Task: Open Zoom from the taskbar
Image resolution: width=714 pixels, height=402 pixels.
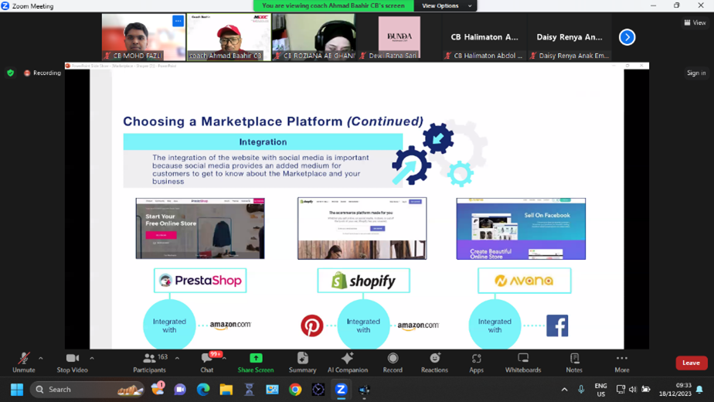Action: [x=341, y=390]
